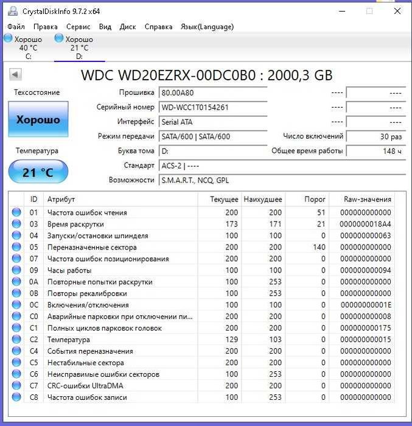Click the Прошивка field 80.00A80
412x426 pixels.
point(213,93)
